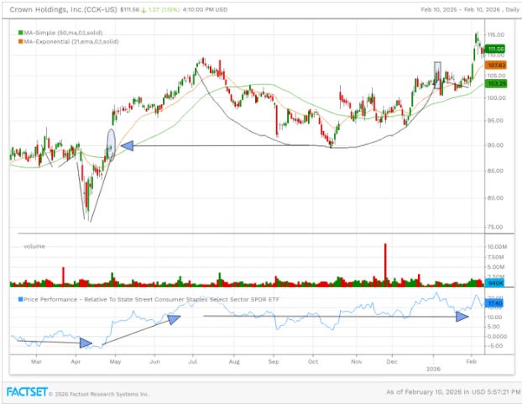
Task: Select the MA-Simple (50,ma,0,1,solid) legend label
Action: coord(63,33)
